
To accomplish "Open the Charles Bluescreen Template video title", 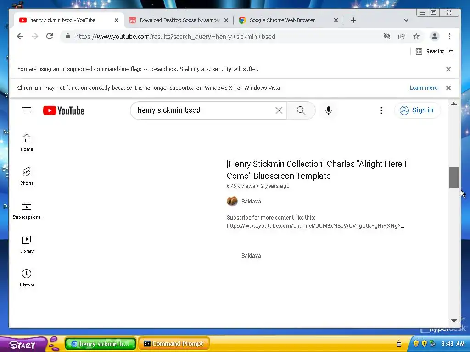I will pos(316,170).
